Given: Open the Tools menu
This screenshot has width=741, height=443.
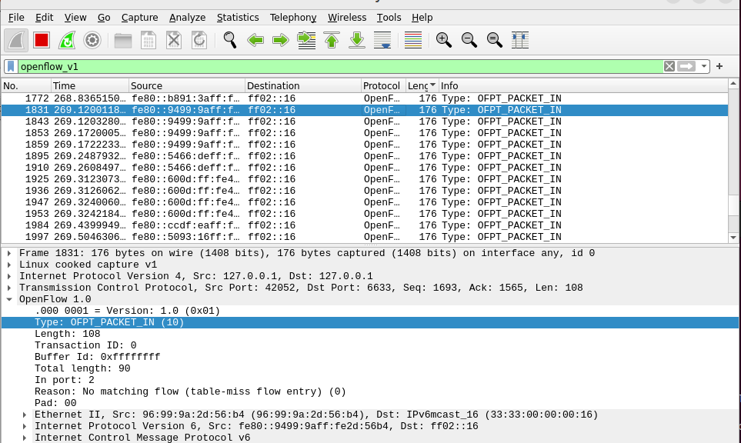Looking at the screenshot, I should 389,18.
